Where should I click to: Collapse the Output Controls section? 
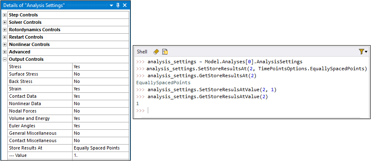point(5,59)
